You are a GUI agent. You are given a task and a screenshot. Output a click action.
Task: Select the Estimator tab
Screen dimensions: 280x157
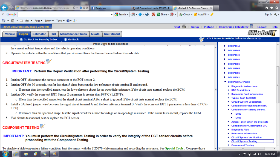pos(39,34)
